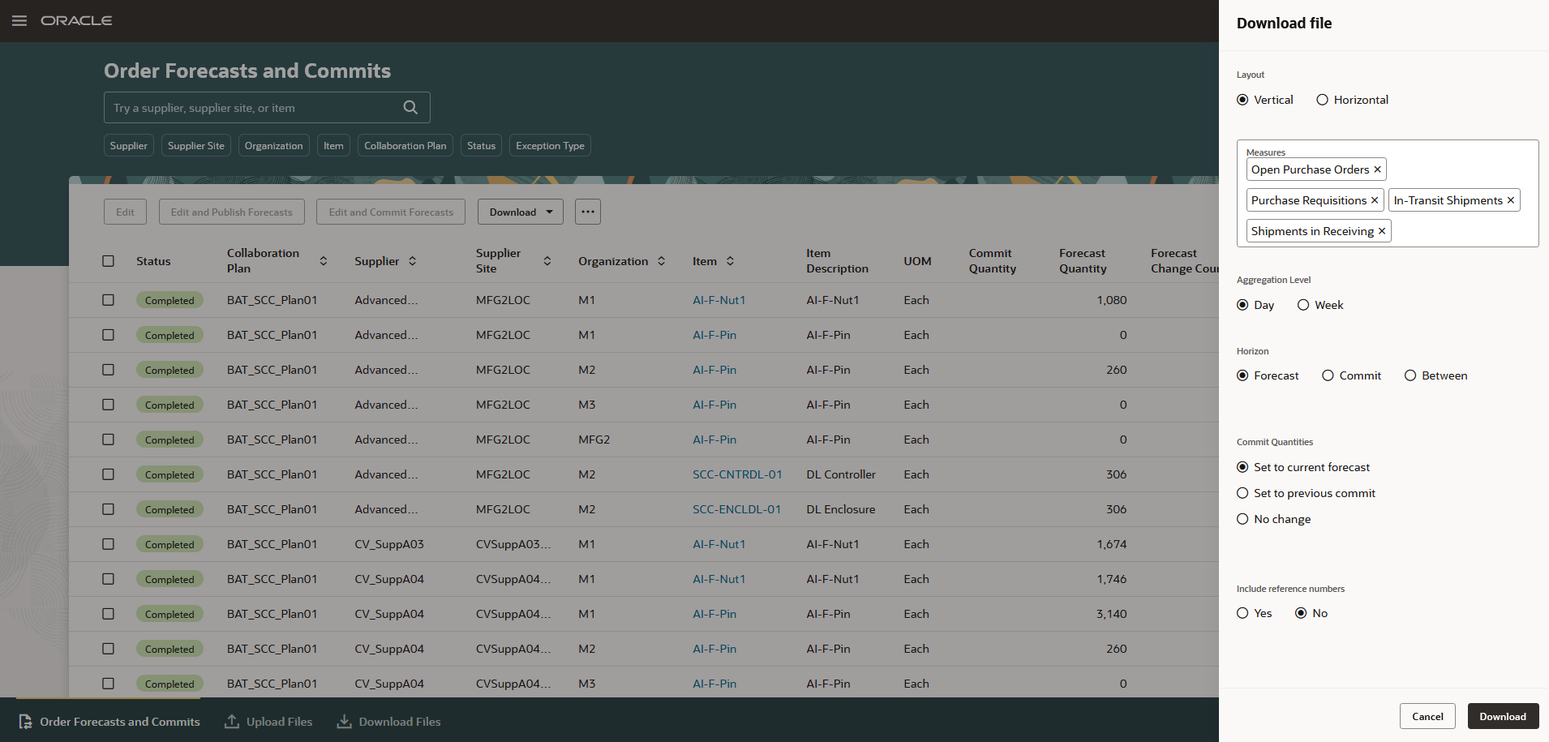
Task: Select Between horizon option
Action: [1410, 375]
